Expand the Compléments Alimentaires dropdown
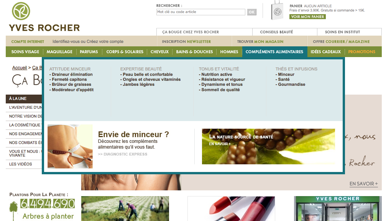This screenshot has width=386, height=221. (x=274, y=52)
